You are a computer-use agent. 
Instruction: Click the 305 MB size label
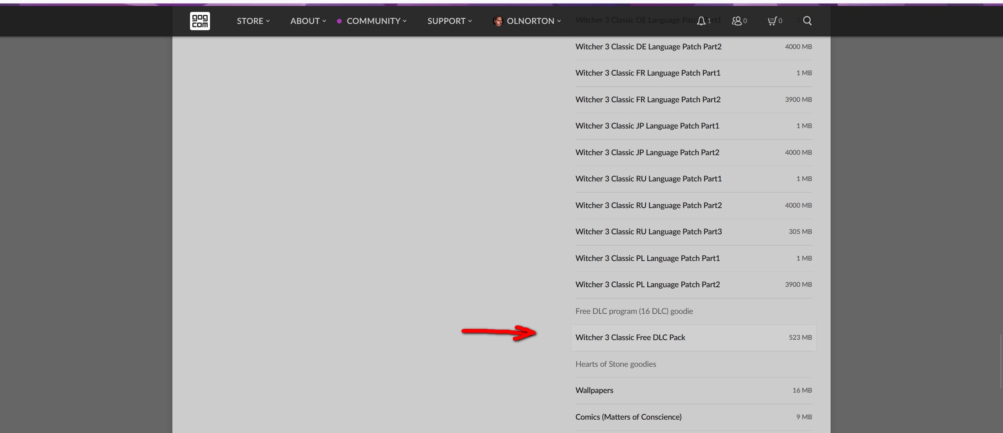click(x=800, y=232)
